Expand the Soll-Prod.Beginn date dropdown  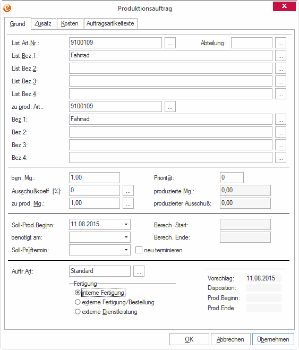[126, 224]
